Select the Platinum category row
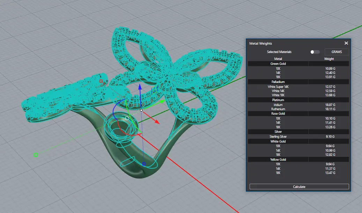The height and width of the screenshot is (213, 362). click(278, 100)
